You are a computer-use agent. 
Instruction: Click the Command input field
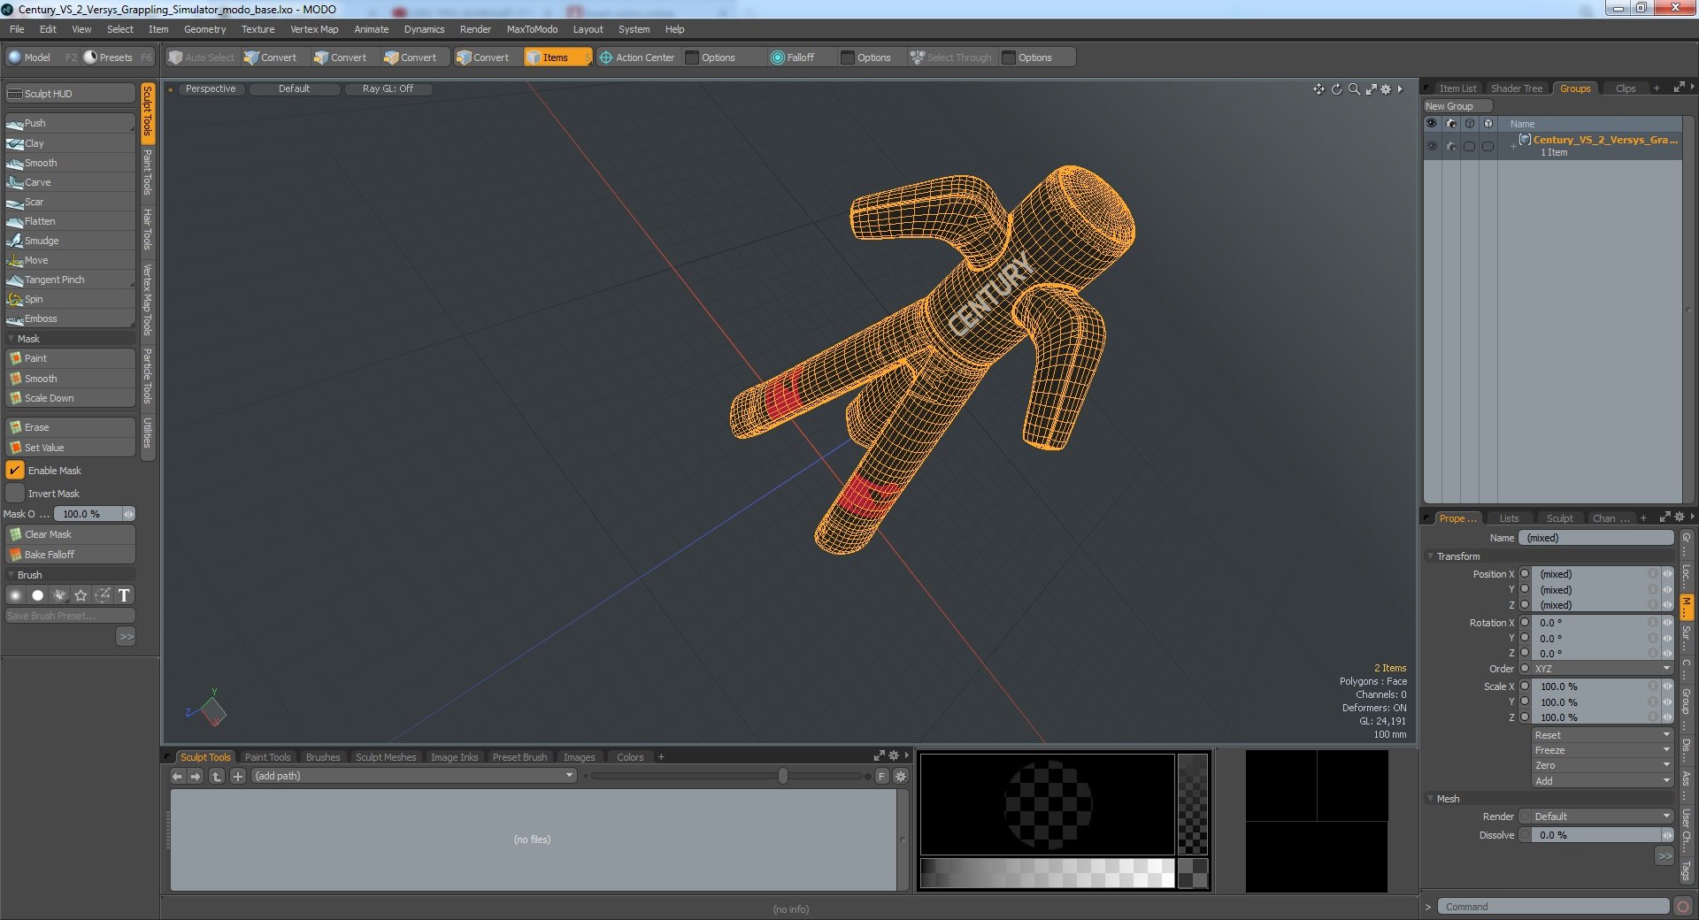point(1553,907)
